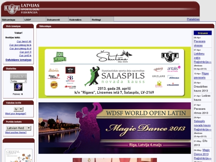Click Want your language? link
Screen dimensions: 216x162
coord(16,114)
